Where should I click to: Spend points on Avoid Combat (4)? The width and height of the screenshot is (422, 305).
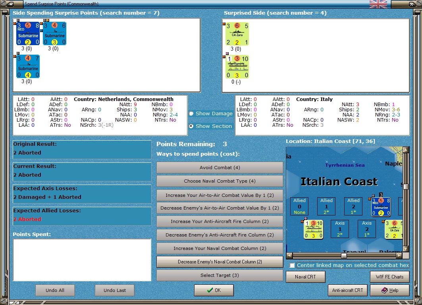click(x=220, y=168)
